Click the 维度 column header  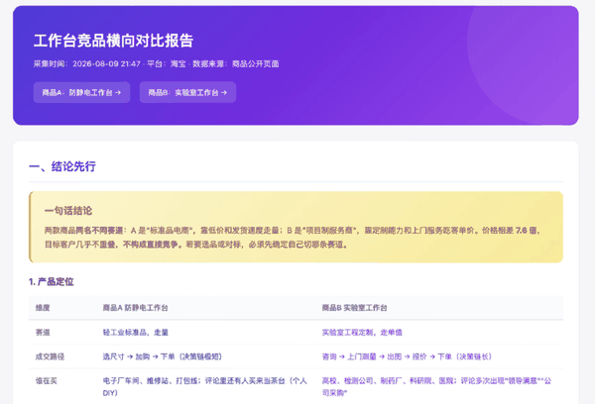[x=43, y=308]
